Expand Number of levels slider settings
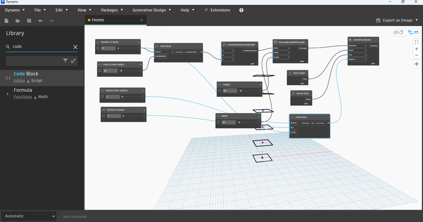The height and width of the screenshot is (222, 423). [x=98, y=48]
